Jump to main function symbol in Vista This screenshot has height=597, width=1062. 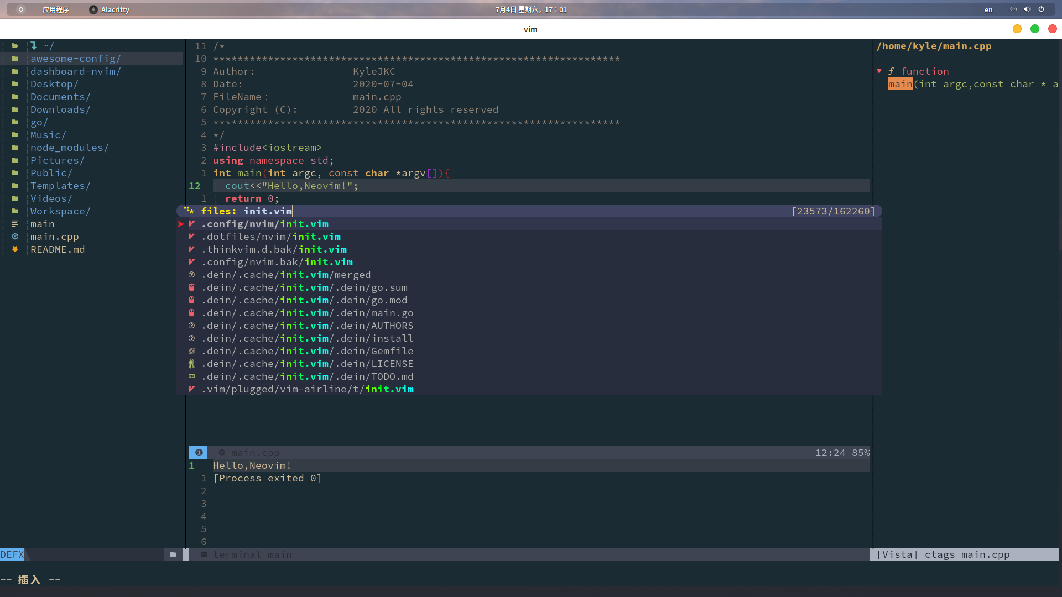pyautogui.click(x=900, y=84)
